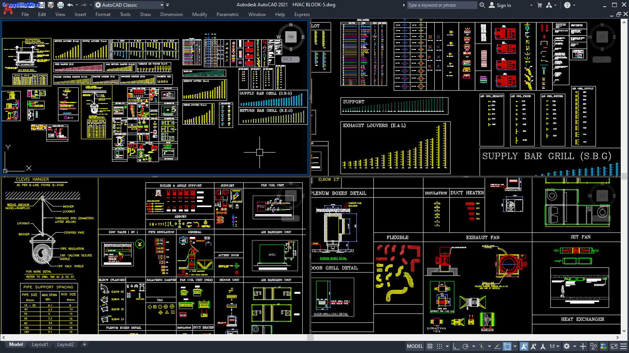Toggle Grid Display on the status bar
This screenshot has width=629, height=353.
[429, 346]
